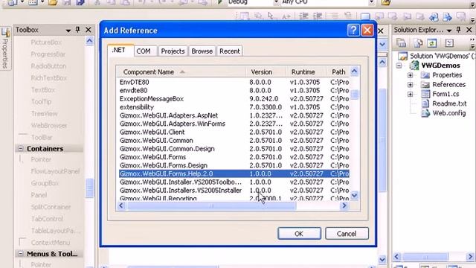Select Gizmox.WebGUI.Installers.VS2005Installer row
476x268 pixels.
[x=234, y=191]
